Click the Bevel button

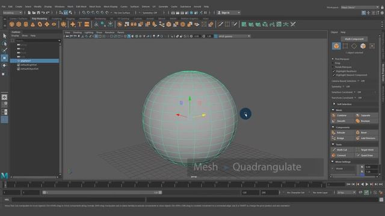[x=366, y=133]
